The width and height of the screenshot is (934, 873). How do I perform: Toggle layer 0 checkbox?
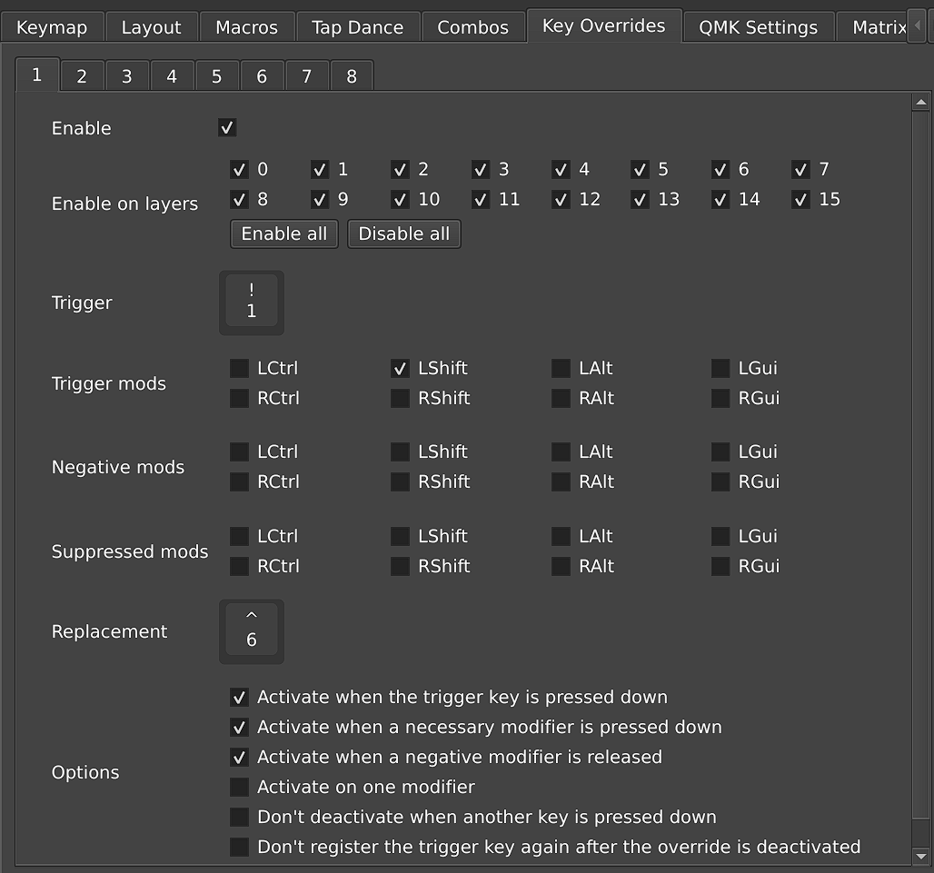(240, 170)
